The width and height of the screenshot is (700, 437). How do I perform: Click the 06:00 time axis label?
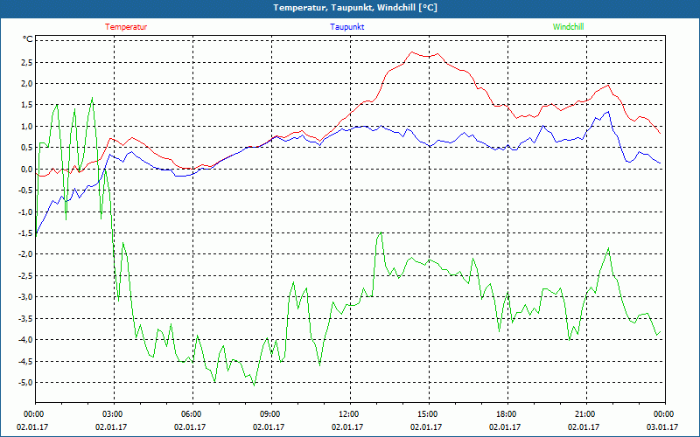[x=192, y=413]
